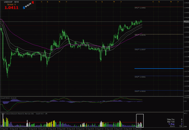This screenshot has height=130, width=189.
Task: Click the current price marker on price axis
Action: pos(186,22)
